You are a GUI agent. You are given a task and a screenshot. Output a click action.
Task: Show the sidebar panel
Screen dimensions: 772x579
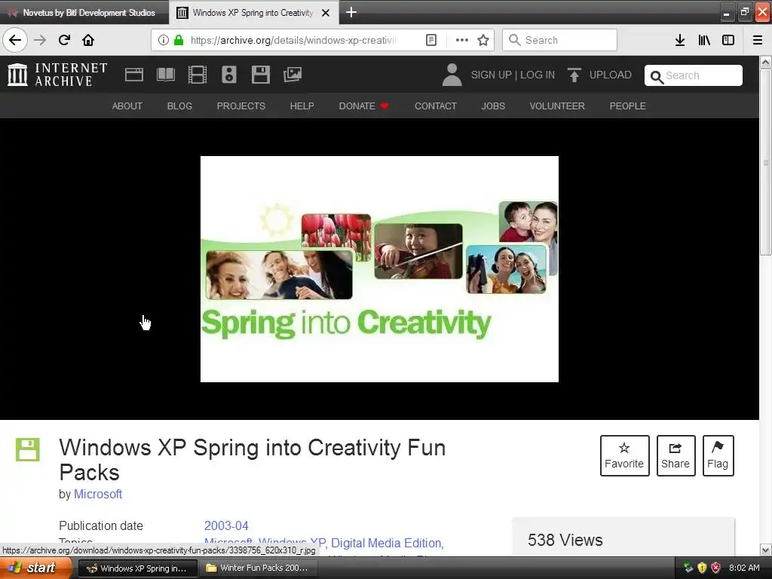click(x=728, y=40)
